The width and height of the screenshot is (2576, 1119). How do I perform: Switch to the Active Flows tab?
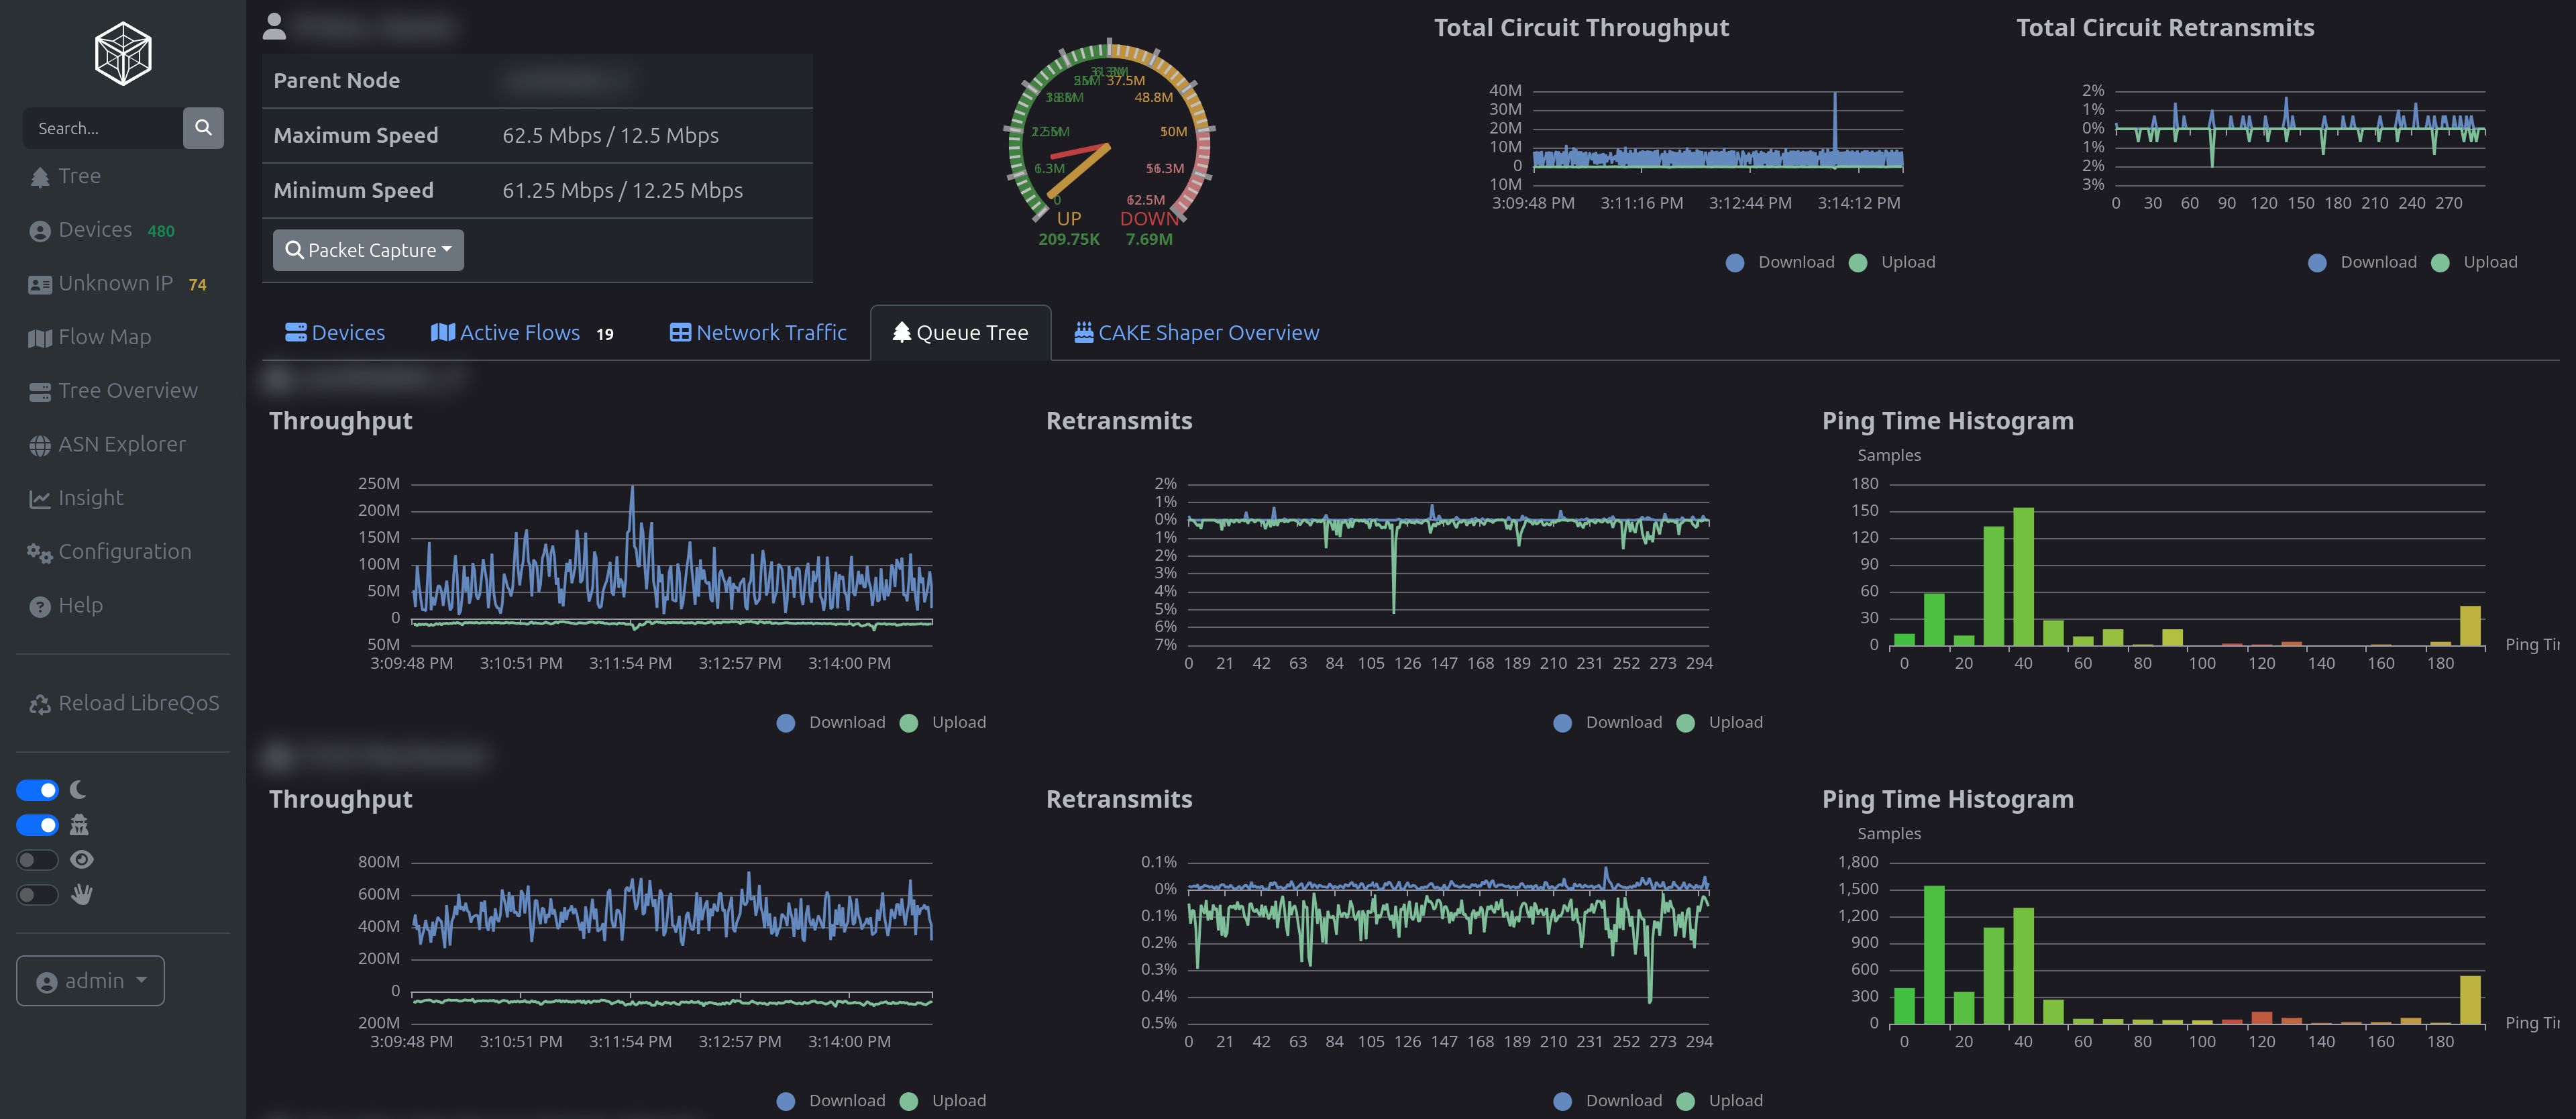(x=519, y=333)
